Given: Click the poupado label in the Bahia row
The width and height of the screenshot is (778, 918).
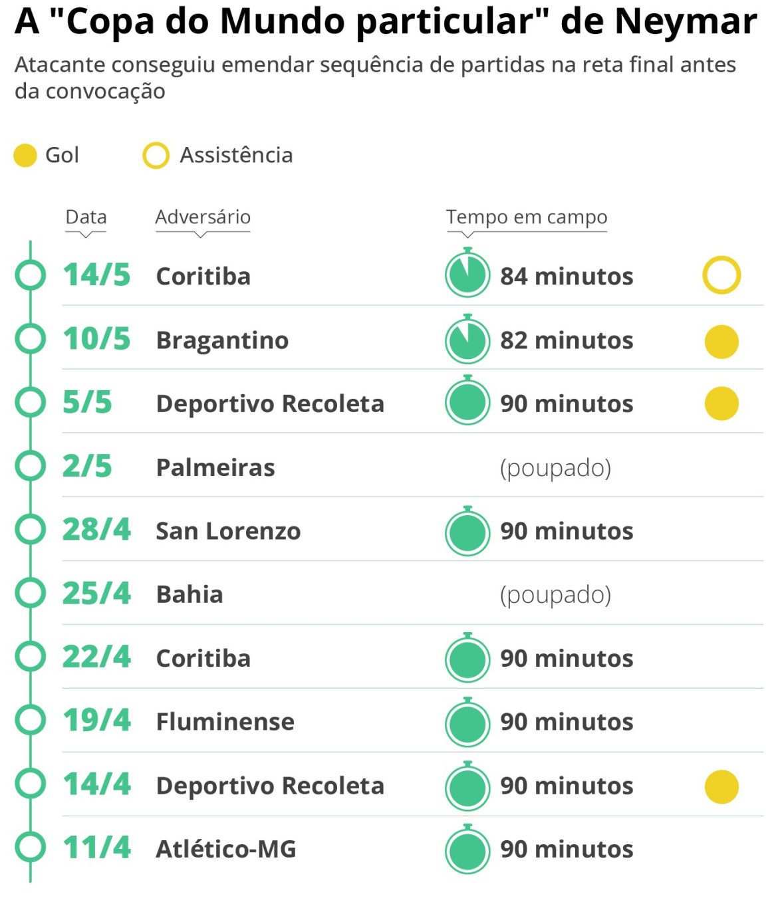Looking at the screenshot, I should (555, 595).
